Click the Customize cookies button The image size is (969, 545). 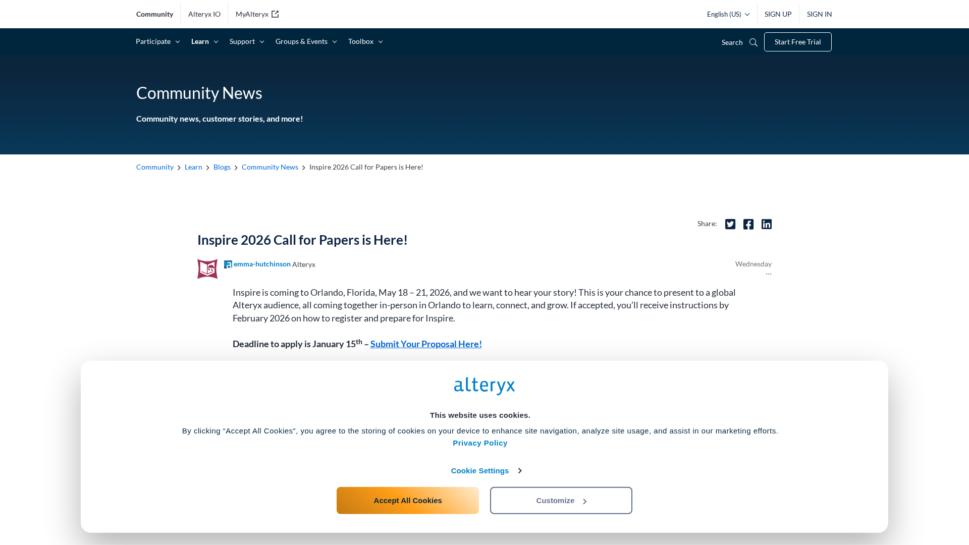(x=561, y=500)
